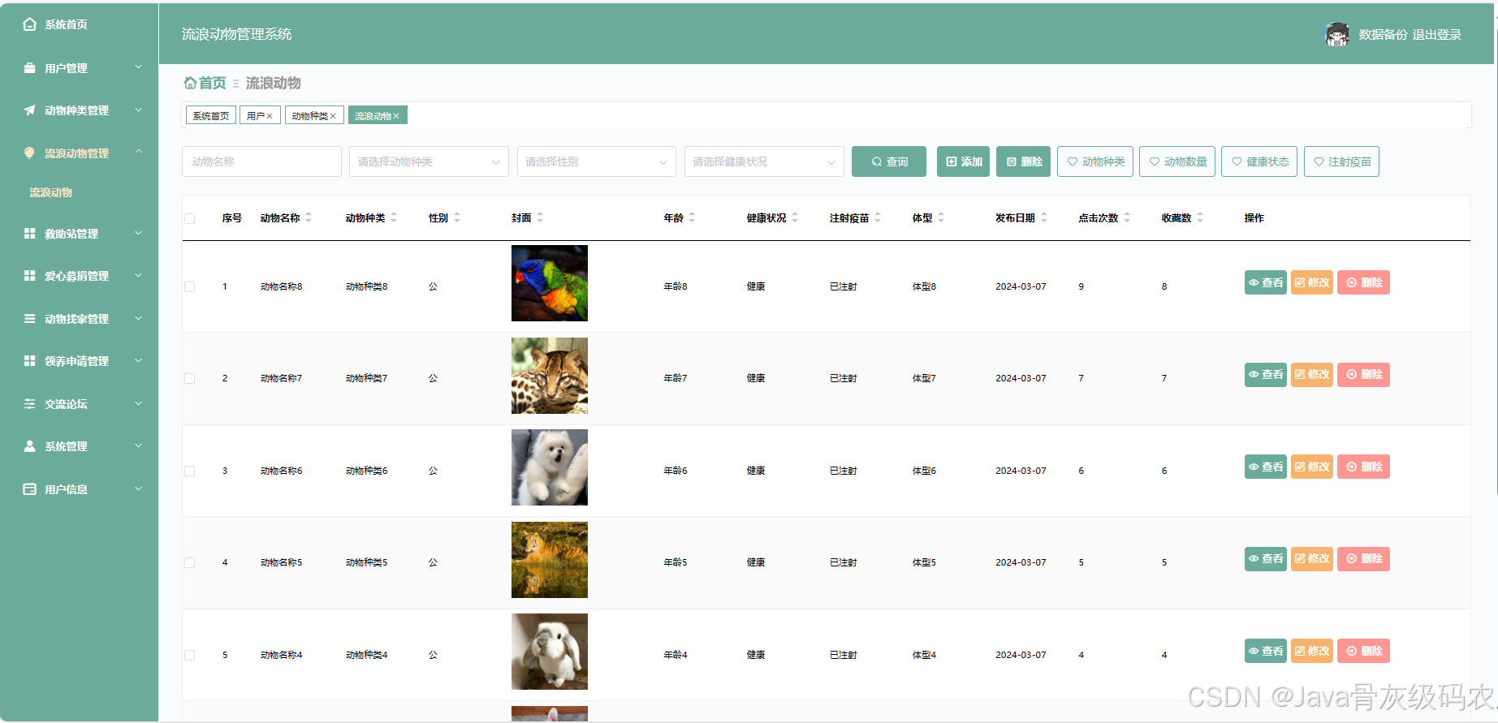
Task: Click the 动物找家管理 list icon
Action: pos(30,319)
